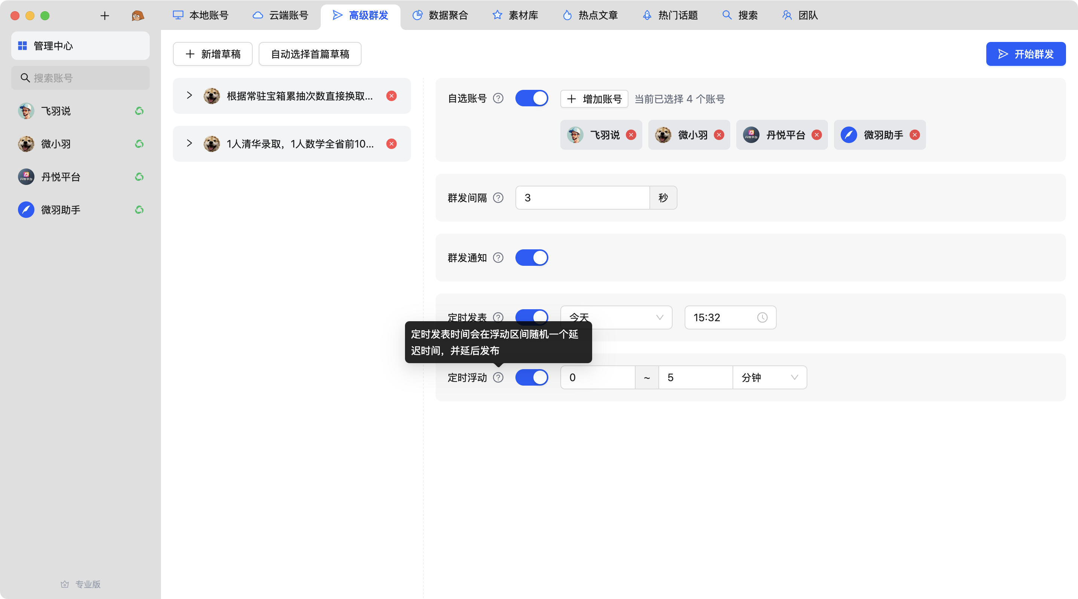Switch to 热点文章 tab
1078x599 pixels.
590,15
